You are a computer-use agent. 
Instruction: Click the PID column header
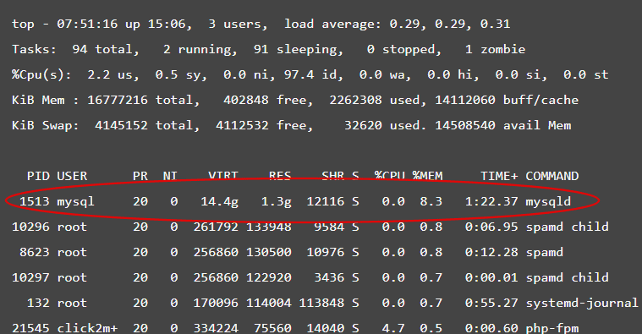coord(38,176)
